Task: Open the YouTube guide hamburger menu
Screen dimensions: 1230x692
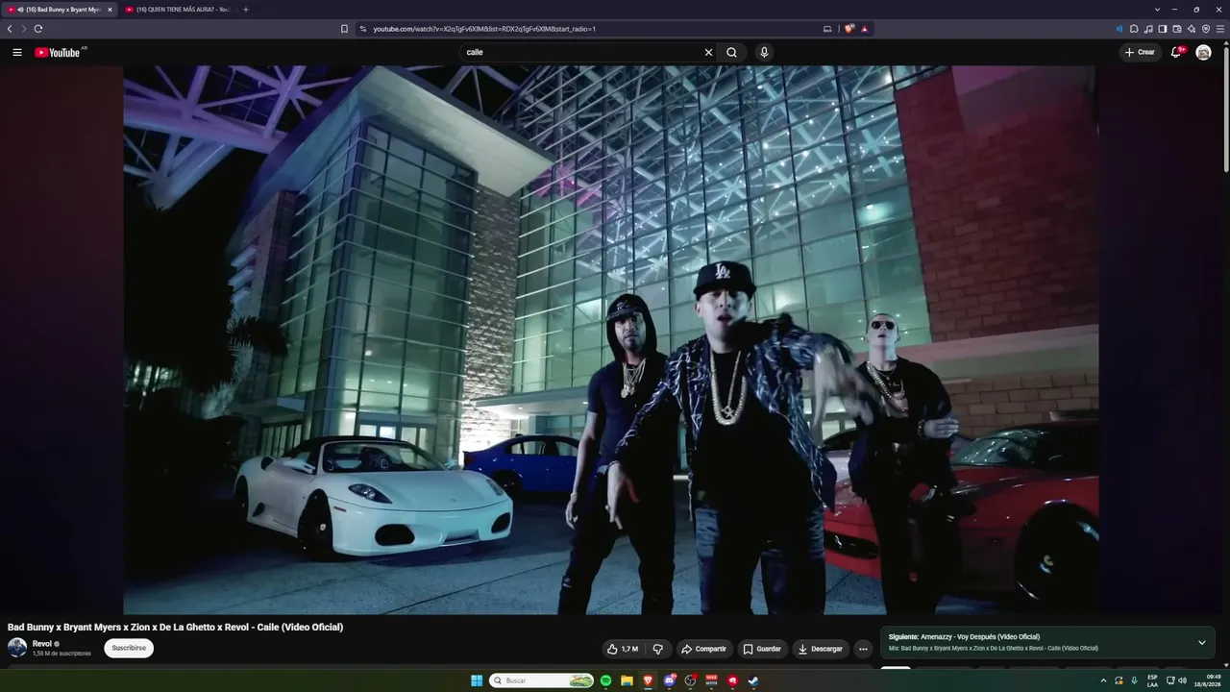Action: (17, 52)
